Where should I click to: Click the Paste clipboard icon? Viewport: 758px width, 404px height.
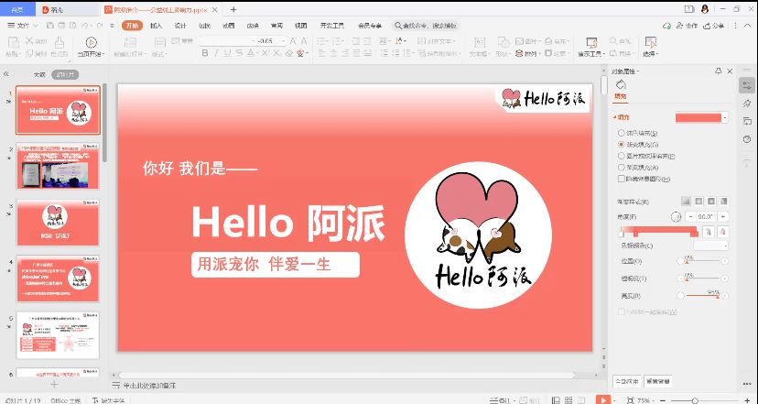tap(13, 42)
